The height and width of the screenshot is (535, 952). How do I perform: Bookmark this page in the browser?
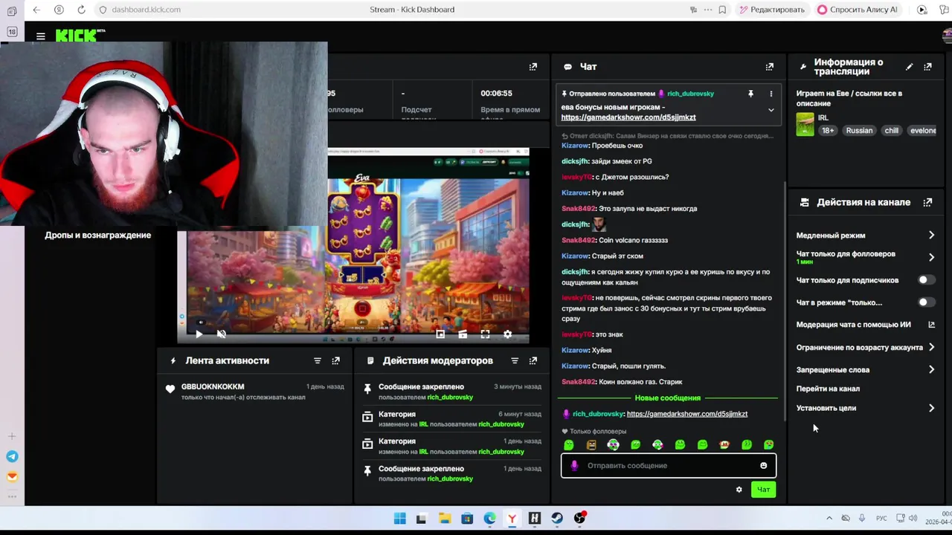tap(722, 10)
